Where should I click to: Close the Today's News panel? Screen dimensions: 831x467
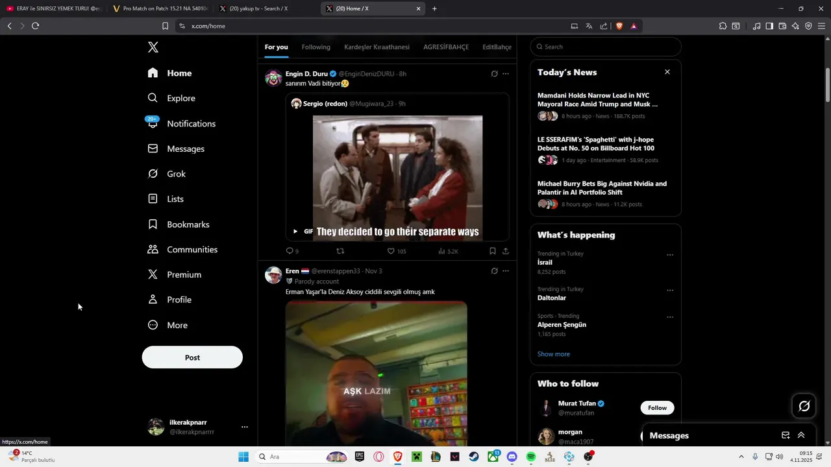tap(667, 72)
